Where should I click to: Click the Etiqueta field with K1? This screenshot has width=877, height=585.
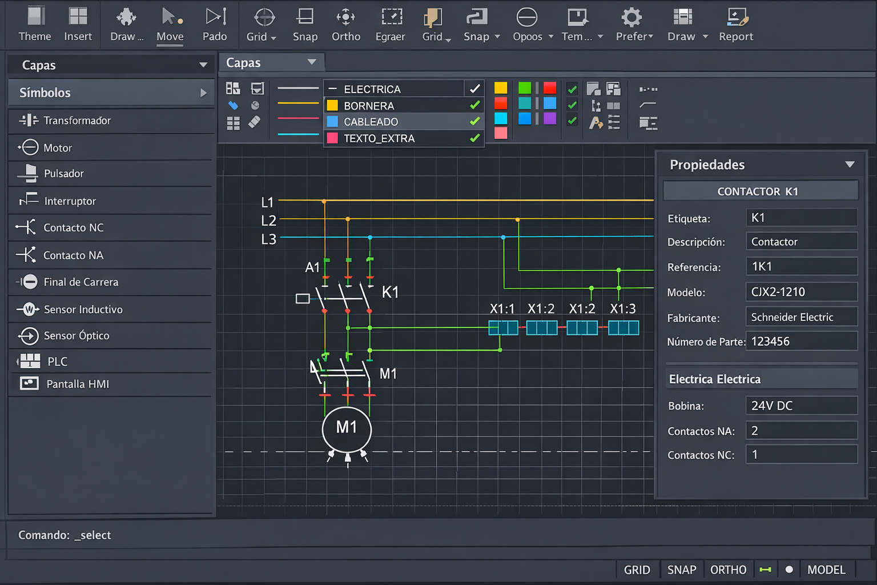tap(802, 218)
